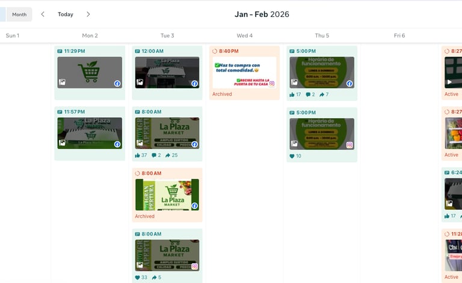Click the image icon on the 11:57 PM post

pyautogui.click(x=62, y=142)
